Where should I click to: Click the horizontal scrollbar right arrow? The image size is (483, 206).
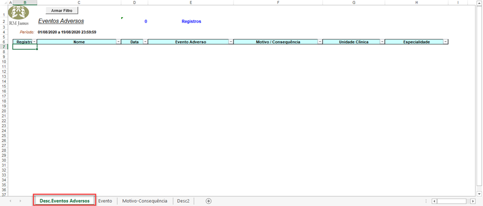[473, 201]
